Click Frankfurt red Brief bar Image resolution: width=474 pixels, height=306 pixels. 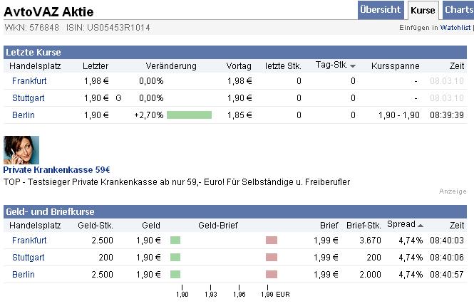tap(271, 241)
